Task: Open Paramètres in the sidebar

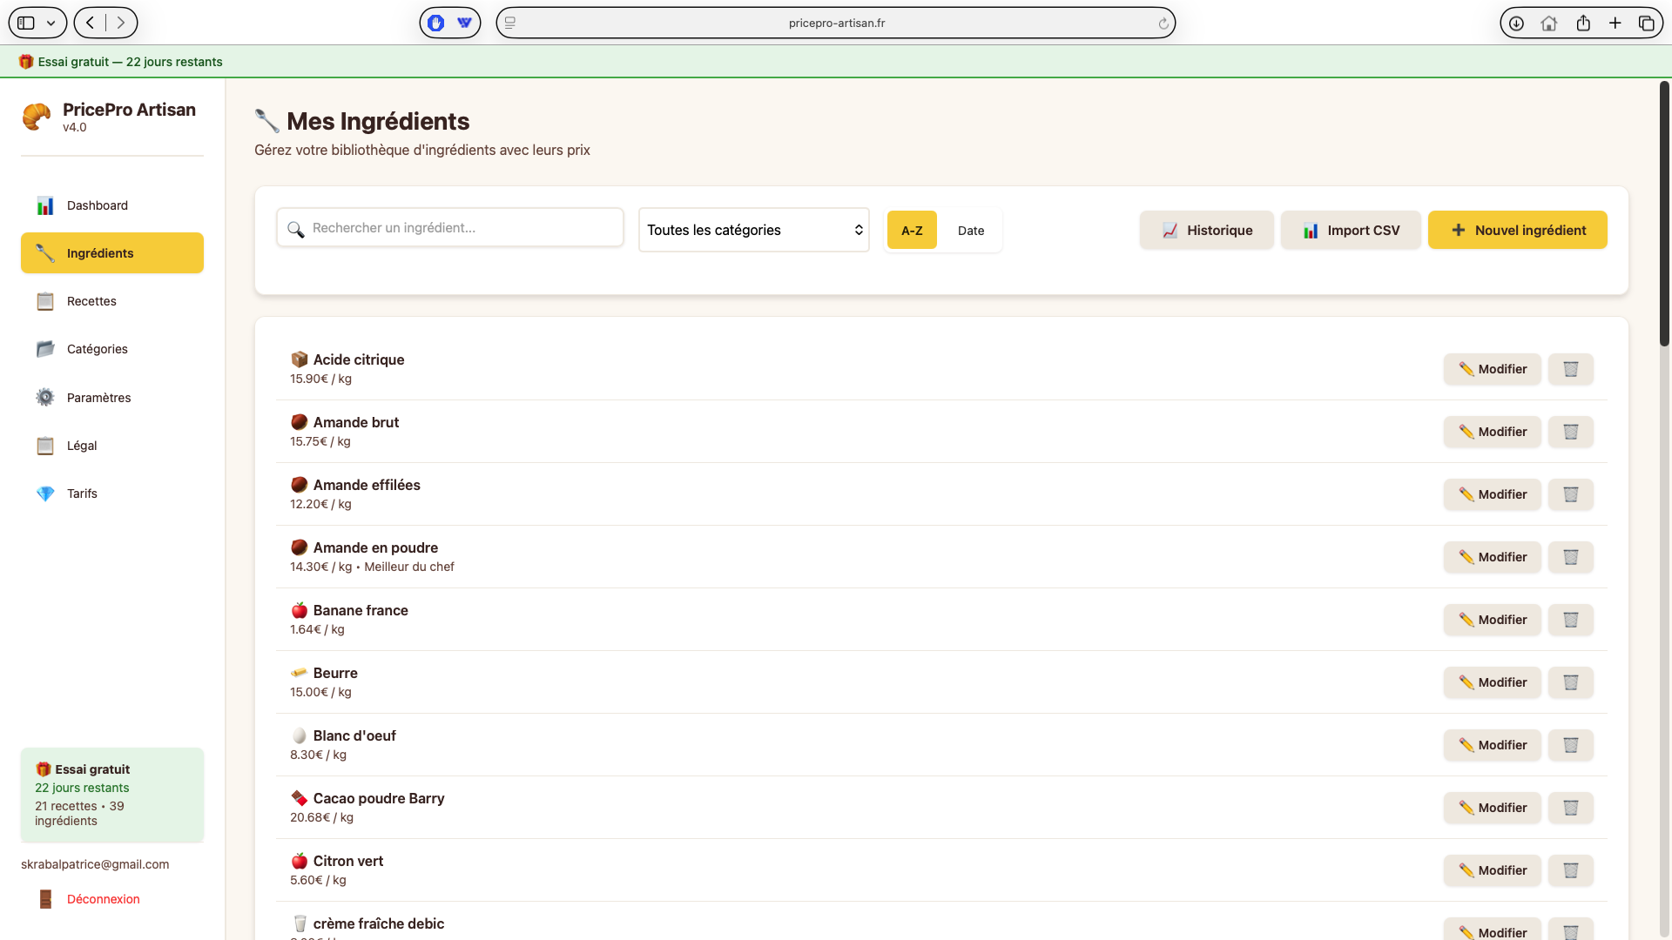Action: (x=112, y=398)
